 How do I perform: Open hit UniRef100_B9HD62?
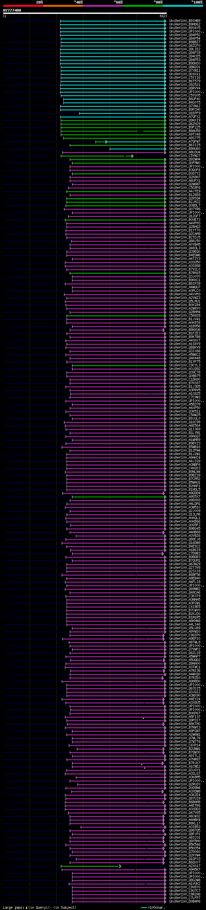click(x=185, y=25)
